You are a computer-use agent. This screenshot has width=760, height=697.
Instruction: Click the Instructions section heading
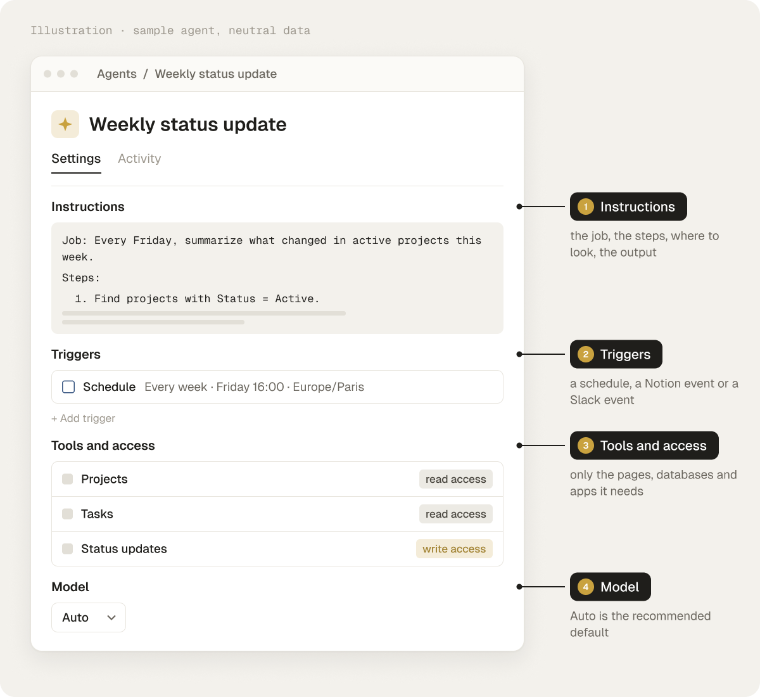tap(88, 207)
